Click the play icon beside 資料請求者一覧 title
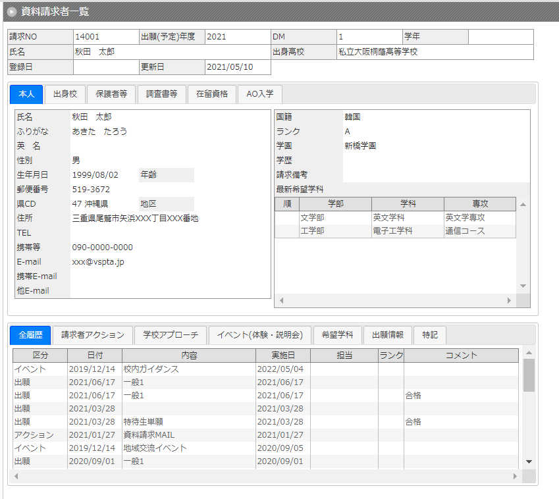This screenshot has width=559, height=499. (x=12, y=12)
